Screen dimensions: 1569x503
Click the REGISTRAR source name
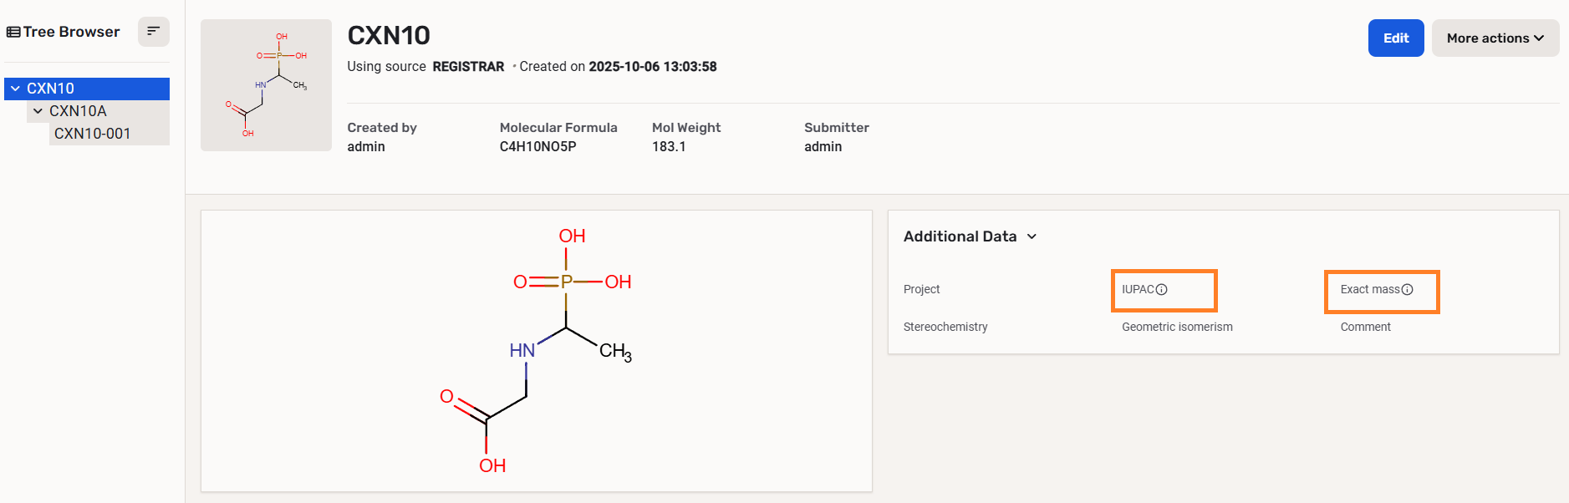[x=468, y=67]
